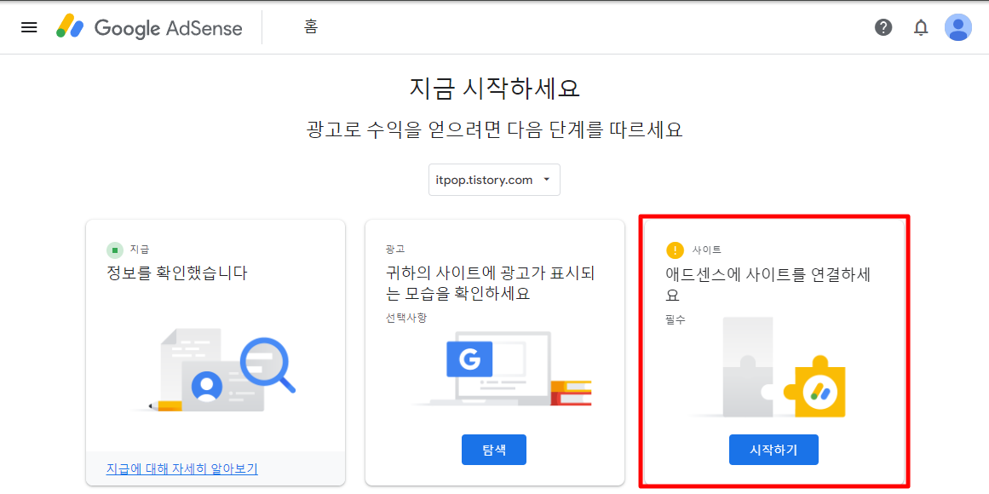Click the 정보를 확인했습니다 heading
Viewport: 989px width, 494px height.
tap(177, 273)
